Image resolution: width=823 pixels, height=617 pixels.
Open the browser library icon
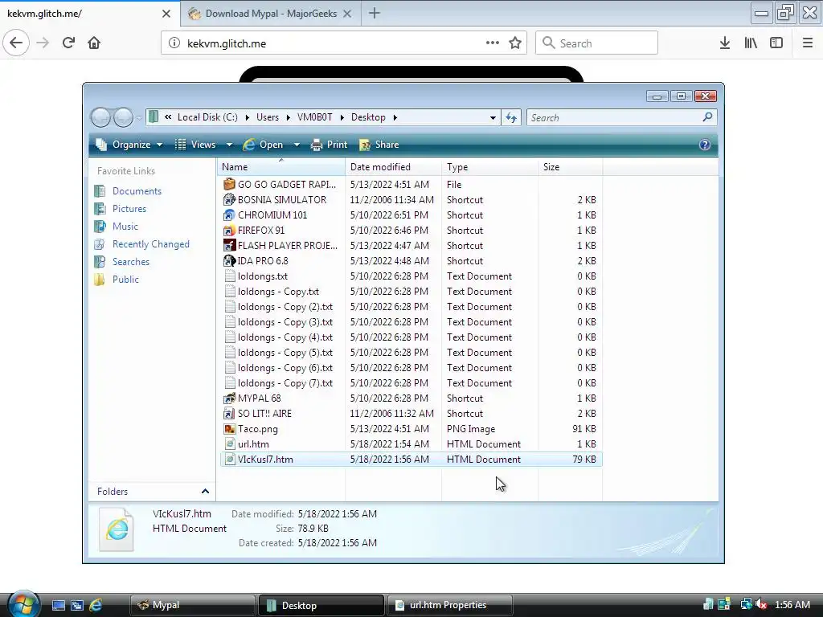pos(751,43)
